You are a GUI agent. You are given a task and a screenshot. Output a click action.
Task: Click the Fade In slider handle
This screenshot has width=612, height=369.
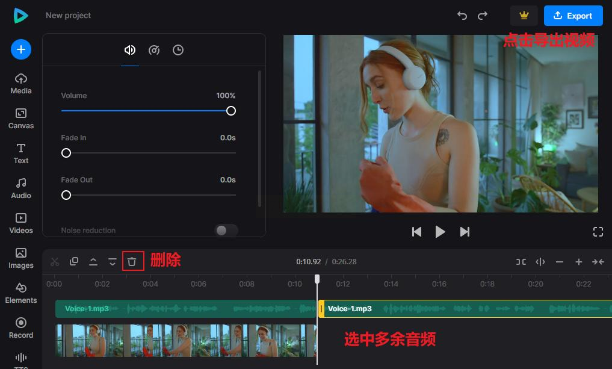[66, 153]
